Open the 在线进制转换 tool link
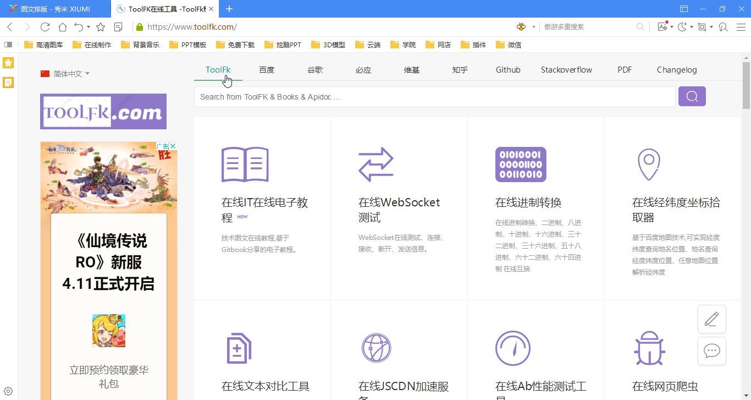 (528, 202)
